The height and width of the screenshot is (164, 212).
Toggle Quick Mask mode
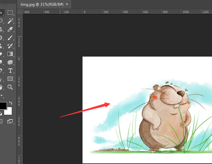coord(1,121)
